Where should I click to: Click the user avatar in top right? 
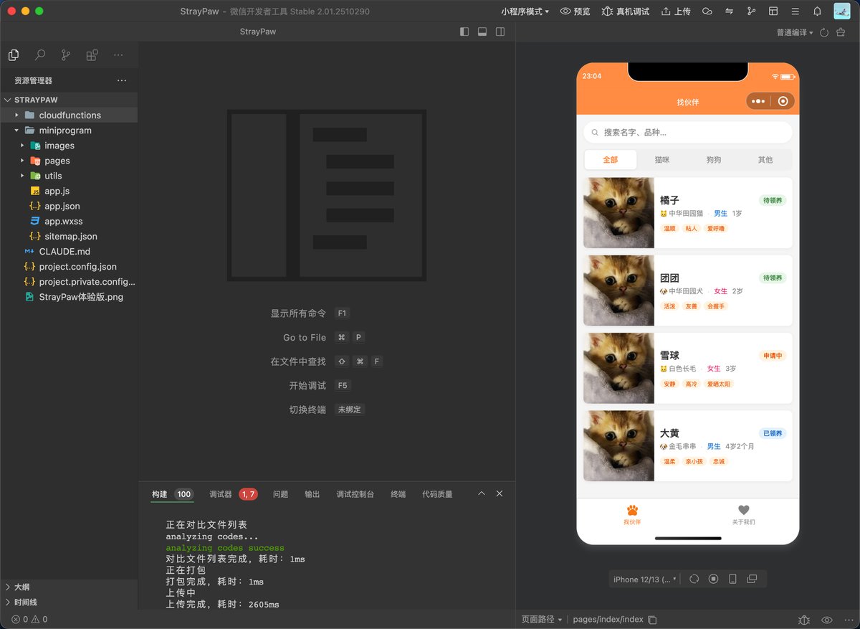[x=841, y=11]
